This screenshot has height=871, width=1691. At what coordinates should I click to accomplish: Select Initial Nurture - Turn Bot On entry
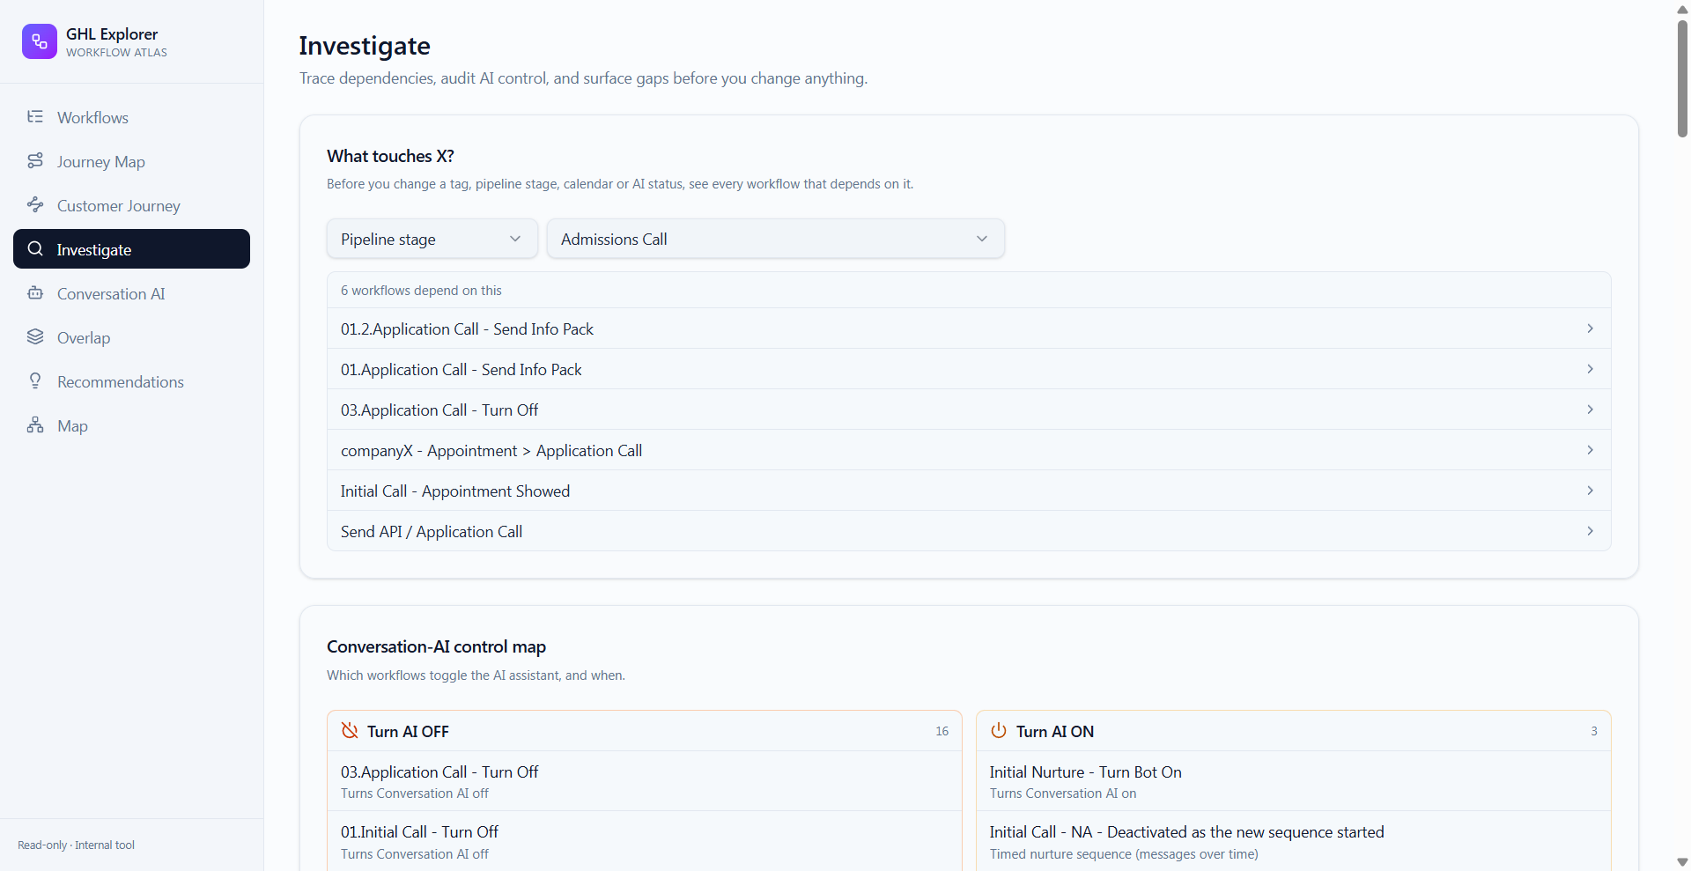pos(1293,781)
